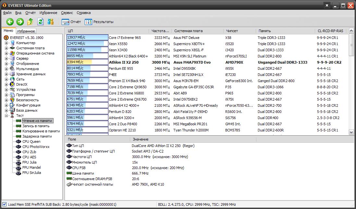Expand the Мультимедиа tree node
The height and width of the screenshot is (209, 356).
6,69
